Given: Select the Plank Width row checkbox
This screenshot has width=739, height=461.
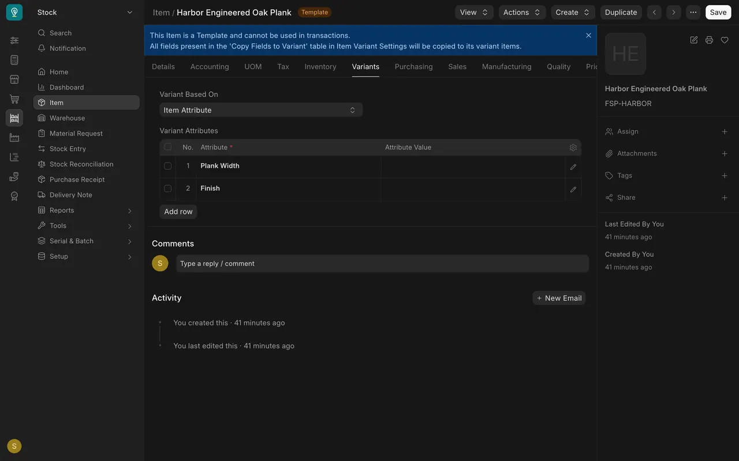Looking at the screenshot, I should click(x=168, y=166).
